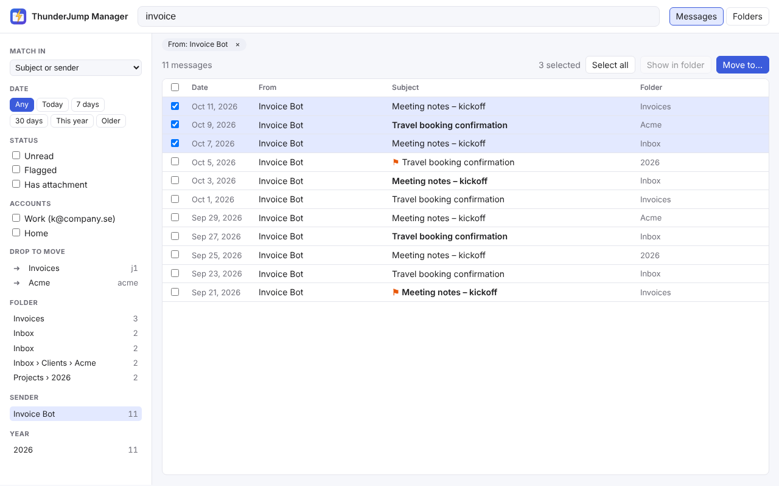Filter by Projects › 2026 folder
The width and height of the screenshot is (779, 486).
pos(75,377)
